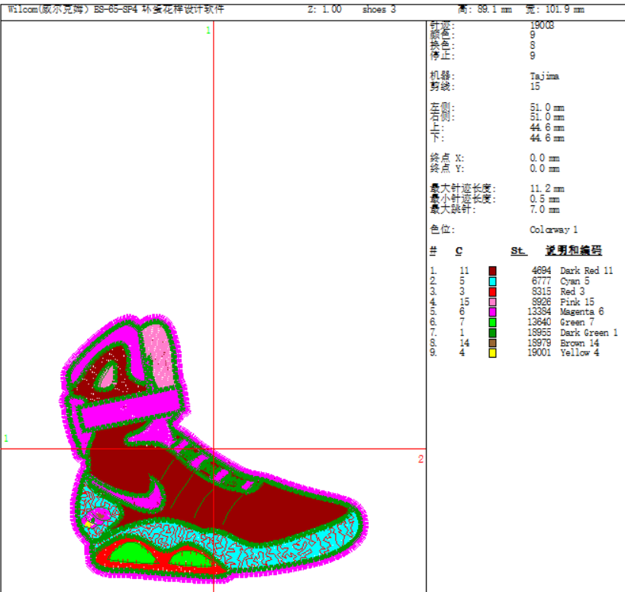
Task: Select the '上:' value 44.6 mm
Action: pos(547,128)
